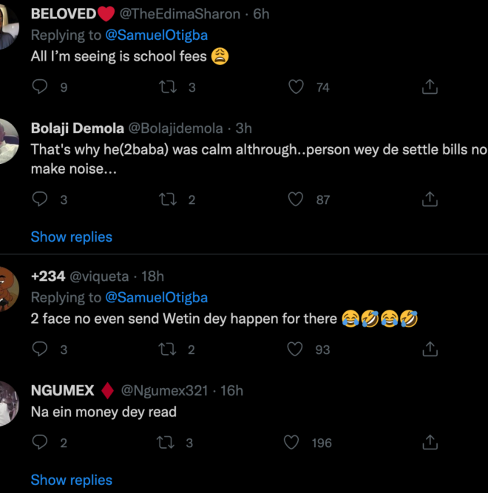488x493 pixels.
Task: Open @SamuelOtigba mention in viqueta's reply
Action: coord(157,298)
